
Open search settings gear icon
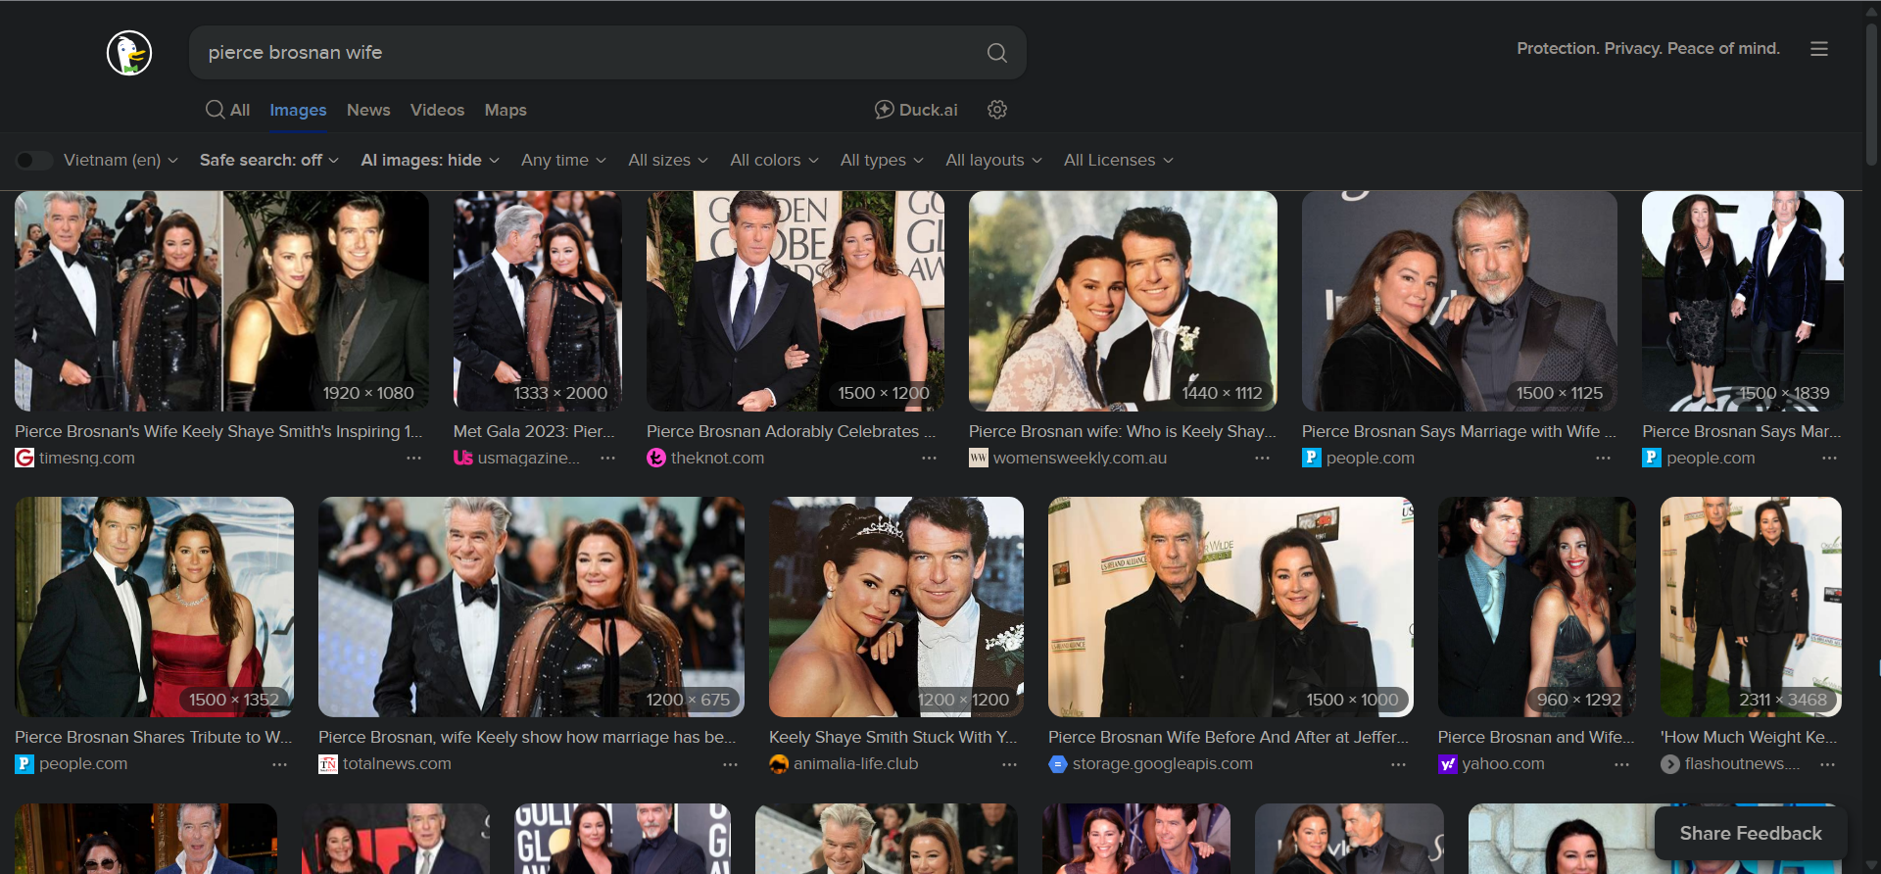click(x=997, y=110)
